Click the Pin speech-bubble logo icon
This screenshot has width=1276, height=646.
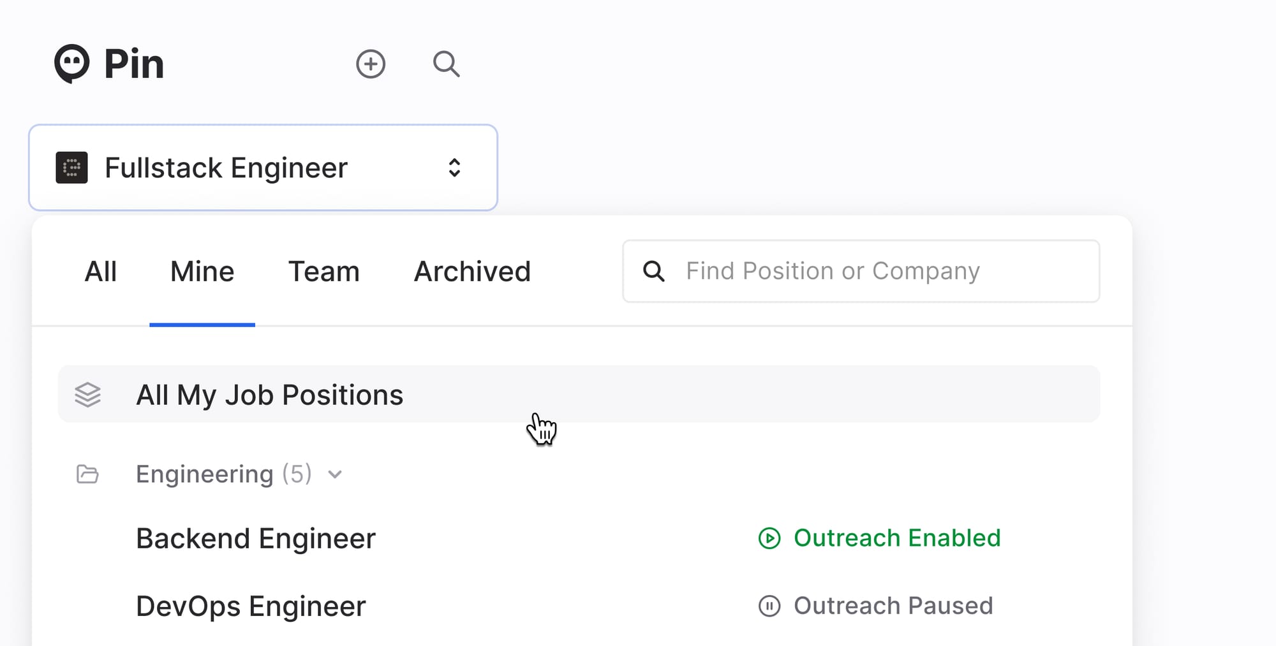coord(72,63)
